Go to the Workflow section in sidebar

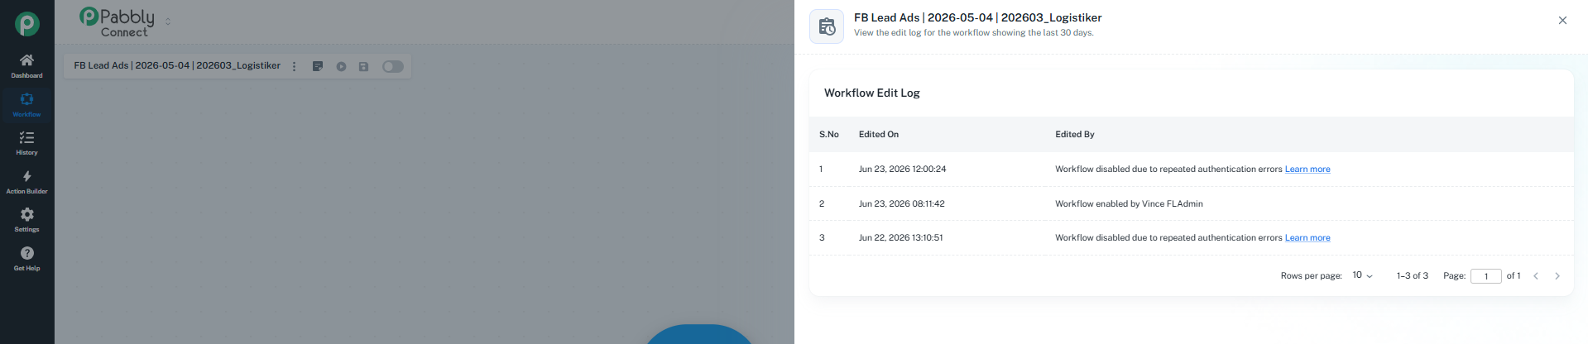(x=26, y=105)
